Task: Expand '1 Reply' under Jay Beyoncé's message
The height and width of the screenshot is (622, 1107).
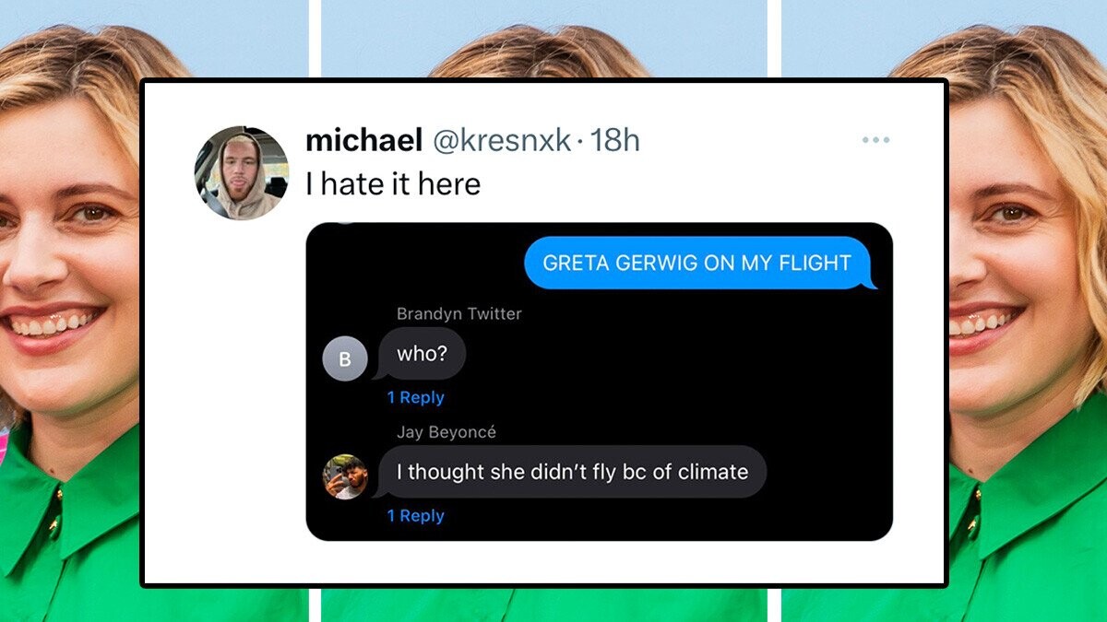Action: pyautogui.click(x=415, y=516)
